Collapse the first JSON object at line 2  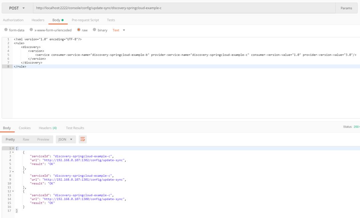13,152
